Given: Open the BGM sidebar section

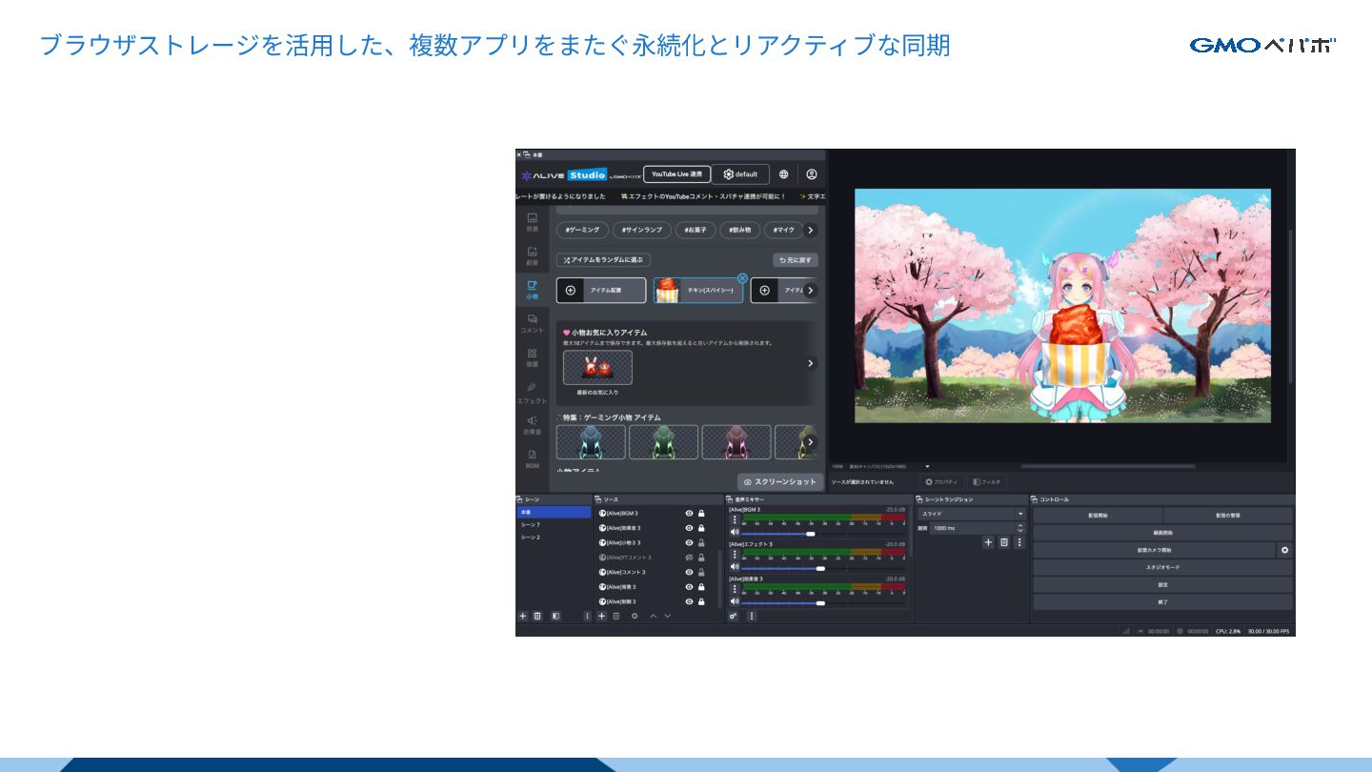Looking at the screenshot, I should point(532,459).
